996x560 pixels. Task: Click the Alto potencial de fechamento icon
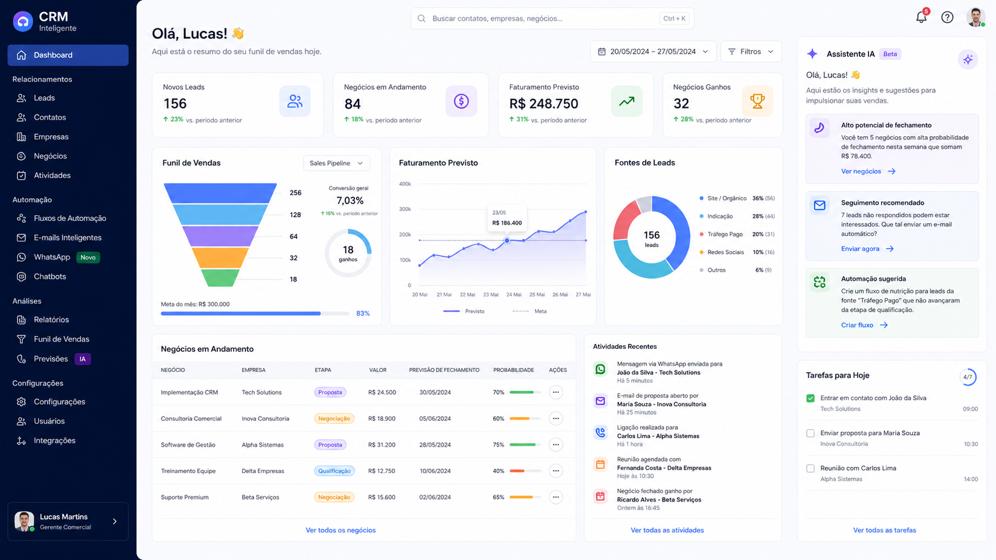tap(820, 127)
